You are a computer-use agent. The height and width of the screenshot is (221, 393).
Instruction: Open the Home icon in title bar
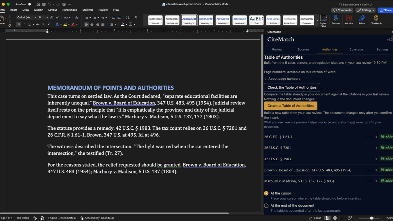pyautogui.click(x=38, y=4)
